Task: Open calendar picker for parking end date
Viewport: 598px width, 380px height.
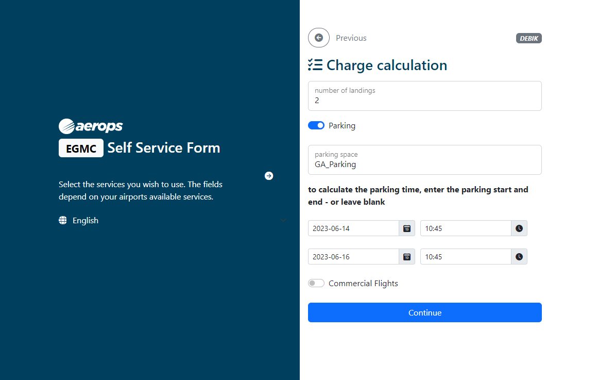Action: (407, 257)
